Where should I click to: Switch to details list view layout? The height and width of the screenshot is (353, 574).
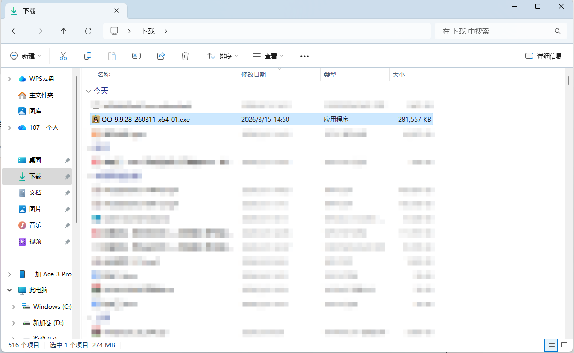(x=551, y=345)
